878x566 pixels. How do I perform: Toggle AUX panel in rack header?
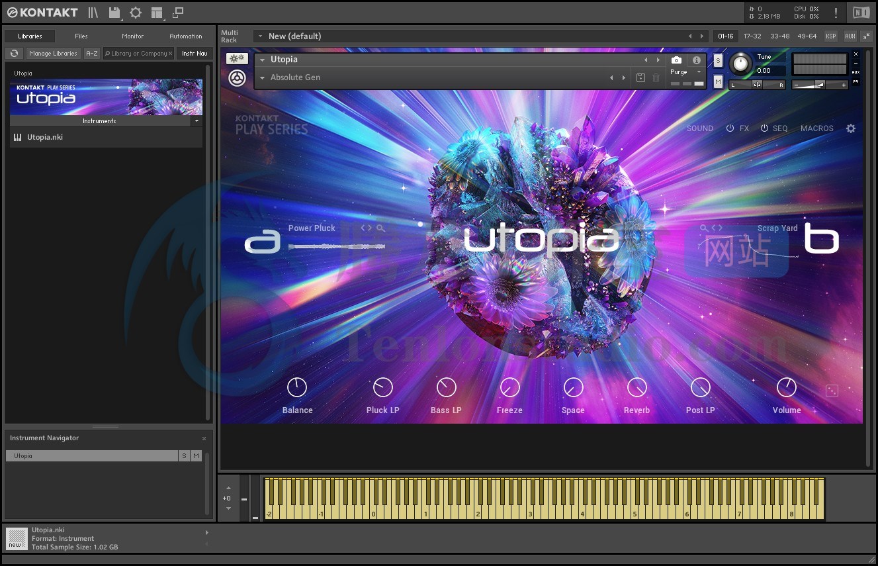pyautogui.click(x=850, y=36)
